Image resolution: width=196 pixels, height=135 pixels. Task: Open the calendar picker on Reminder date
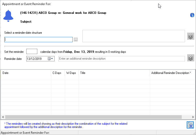[51, 59]
